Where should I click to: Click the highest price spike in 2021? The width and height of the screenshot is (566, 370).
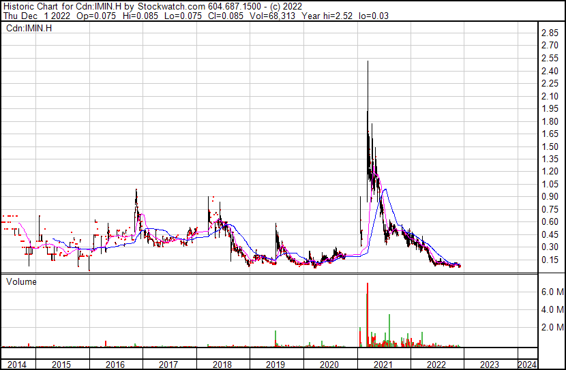pyautogui.click(x=368, y=63)
